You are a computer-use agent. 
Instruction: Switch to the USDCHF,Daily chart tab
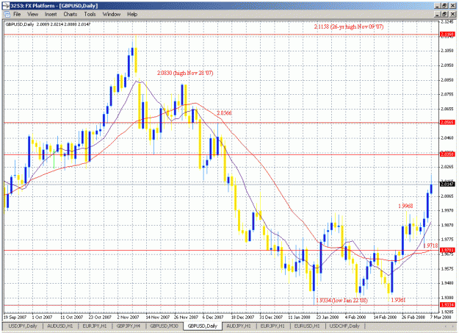point(344,326)
